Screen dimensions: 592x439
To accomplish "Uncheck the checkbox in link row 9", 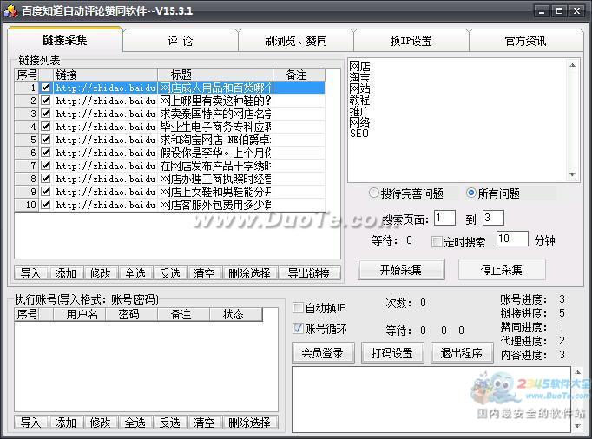I will [x=46, y=192].
